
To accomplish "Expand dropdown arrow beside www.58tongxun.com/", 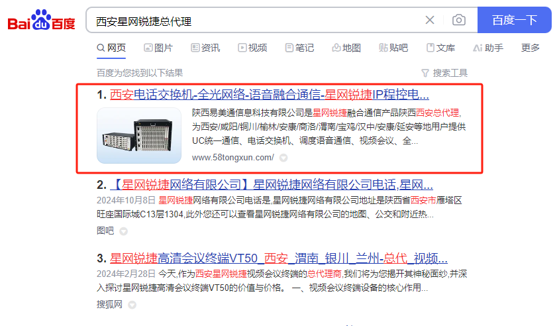I will click(x=283, y=158).
